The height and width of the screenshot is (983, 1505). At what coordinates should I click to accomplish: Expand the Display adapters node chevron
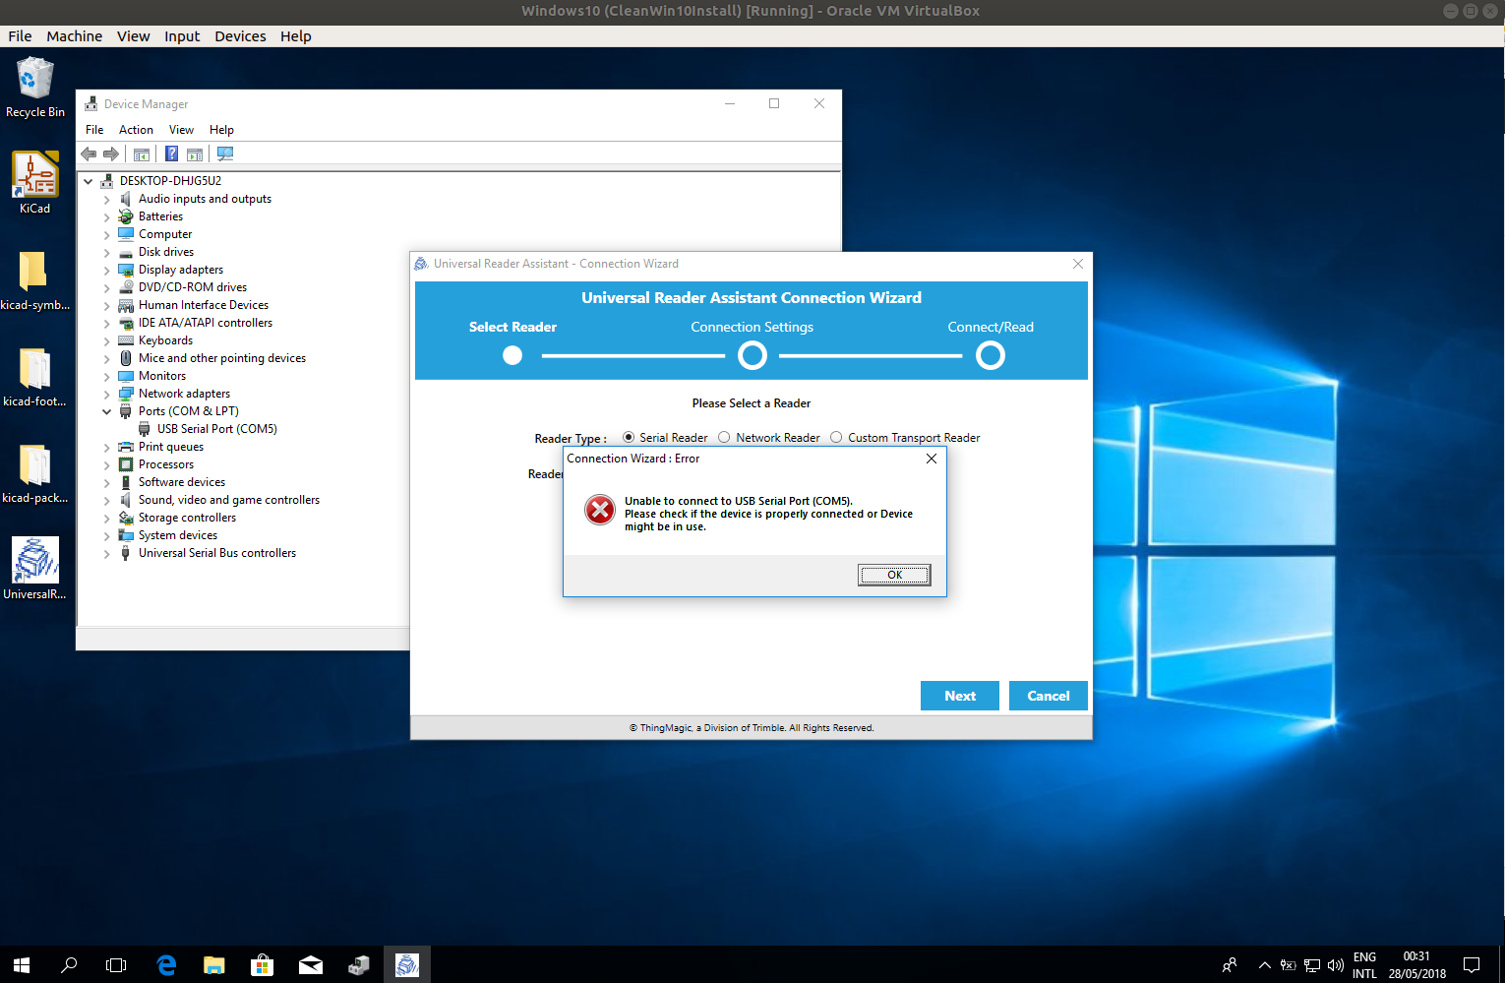click(106, 270)
